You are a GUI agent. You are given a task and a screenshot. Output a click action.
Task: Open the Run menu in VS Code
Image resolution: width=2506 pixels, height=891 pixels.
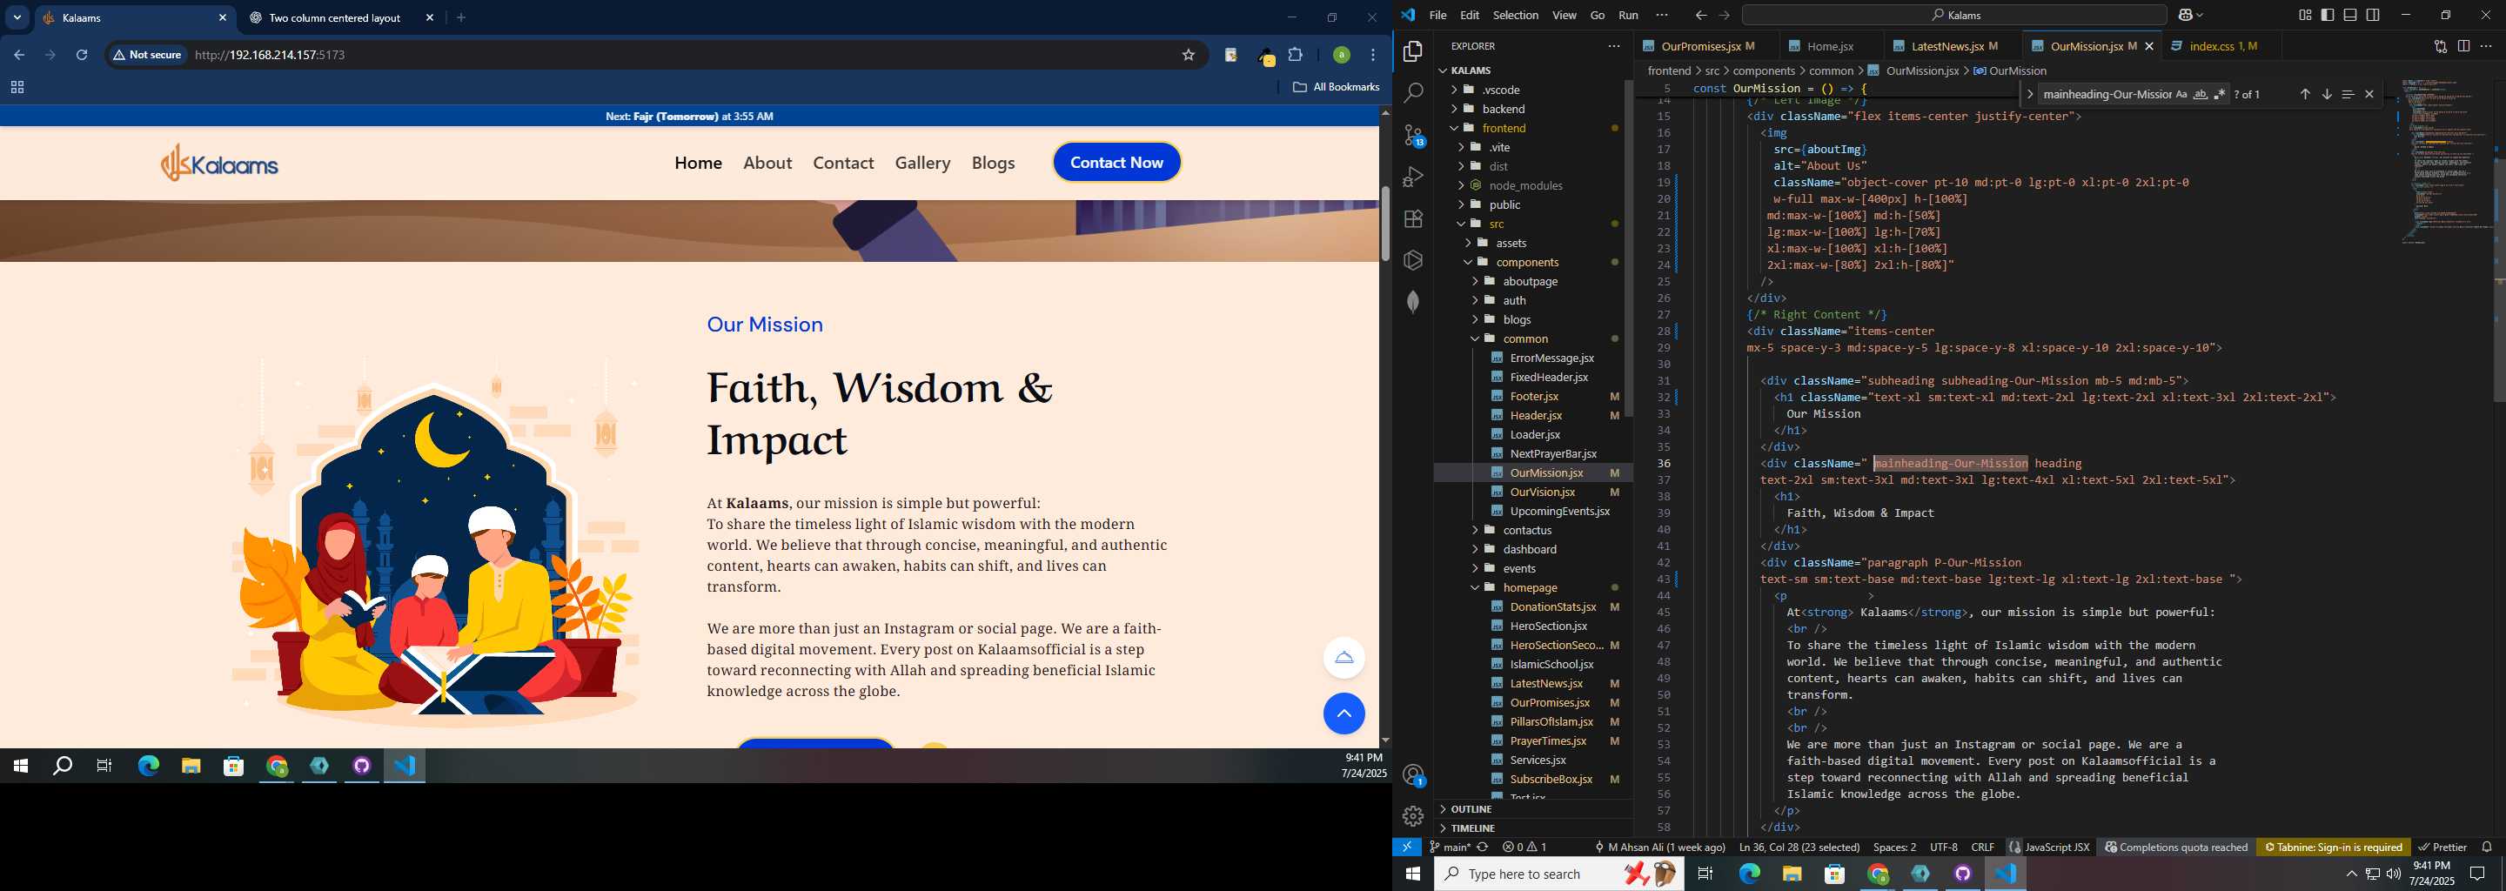pyautogui.click(x=1627, y=15)
